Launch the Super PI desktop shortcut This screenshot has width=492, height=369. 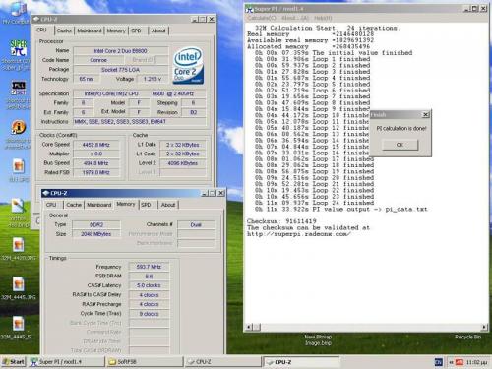coord(18,48)
